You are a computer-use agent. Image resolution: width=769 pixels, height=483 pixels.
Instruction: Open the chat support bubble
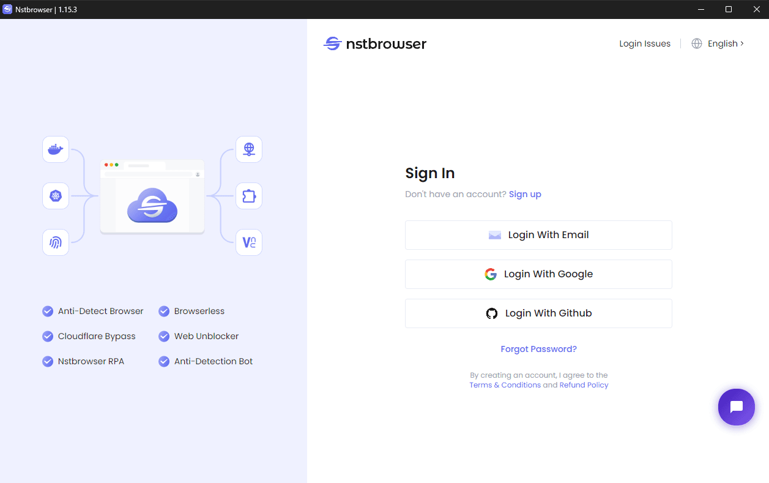point(736,406)
